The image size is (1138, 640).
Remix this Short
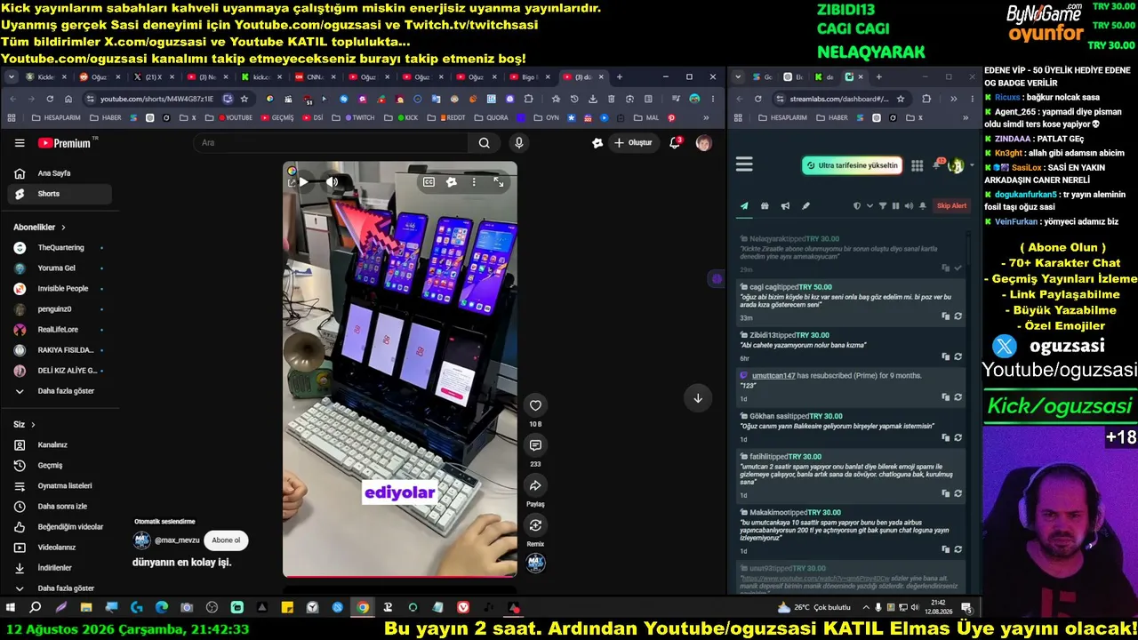pos(535,525)
